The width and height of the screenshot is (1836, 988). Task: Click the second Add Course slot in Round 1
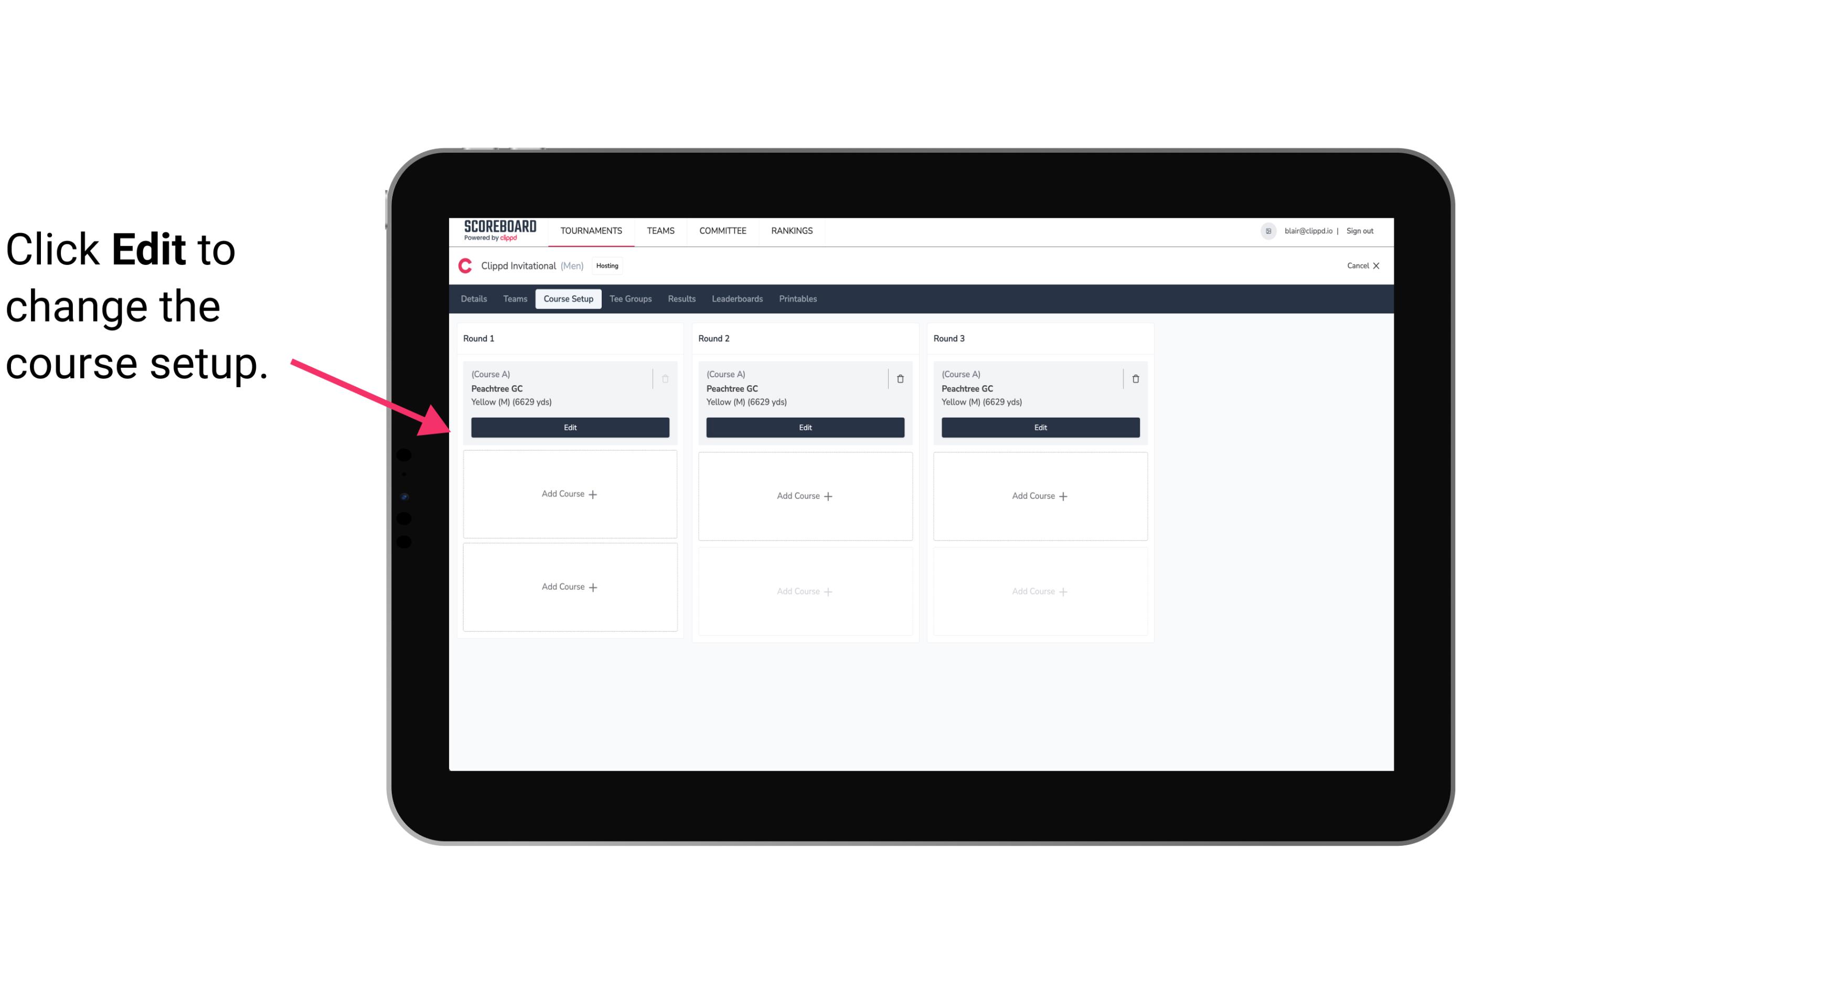pos(569,587)
